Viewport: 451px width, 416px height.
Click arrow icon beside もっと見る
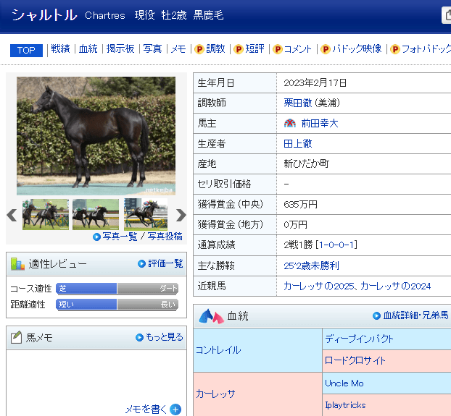tap(139, 337)
